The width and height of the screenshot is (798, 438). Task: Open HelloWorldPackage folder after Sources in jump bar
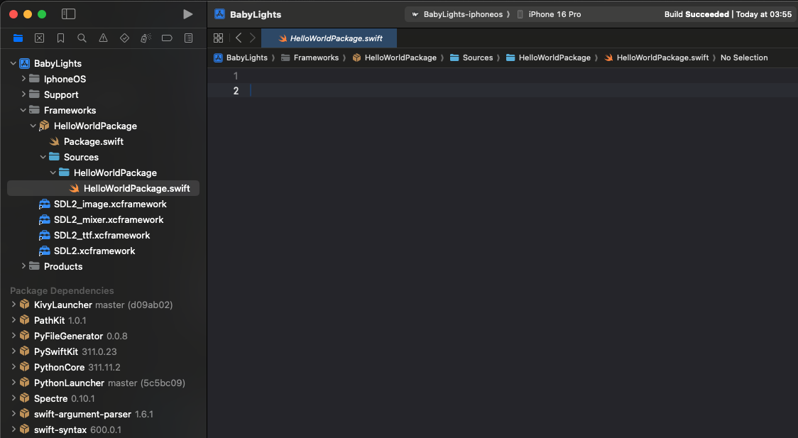[x=548, y=58]
